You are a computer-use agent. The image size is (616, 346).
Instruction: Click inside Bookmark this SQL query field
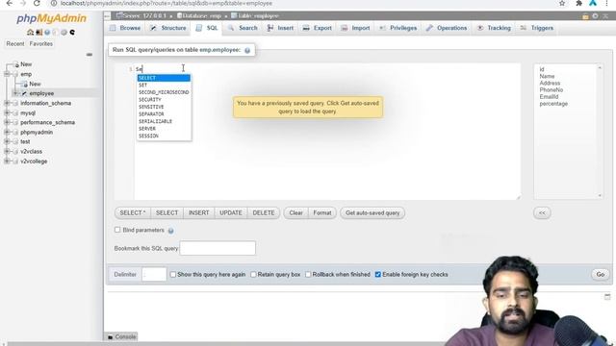tap(218, 248)
